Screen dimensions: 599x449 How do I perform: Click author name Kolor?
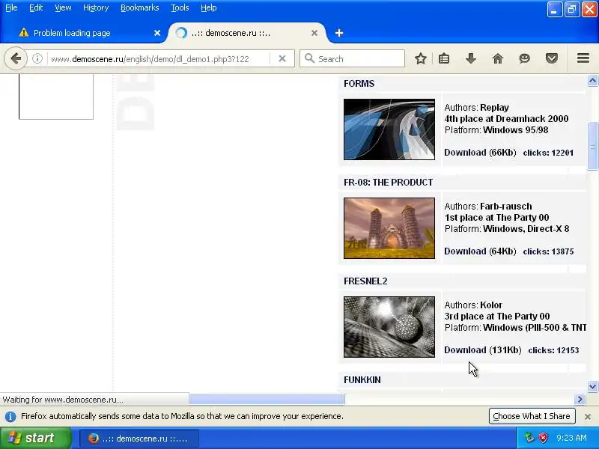pos(491,305)
